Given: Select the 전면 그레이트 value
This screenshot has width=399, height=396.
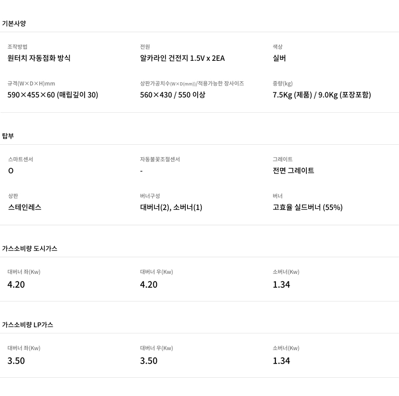Looking at the screenshot, I should click(x=293, y=170).
